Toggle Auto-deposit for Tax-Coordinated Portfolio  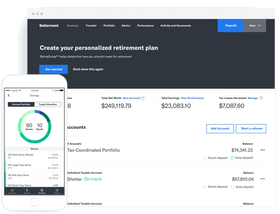(x=241, y=158)
